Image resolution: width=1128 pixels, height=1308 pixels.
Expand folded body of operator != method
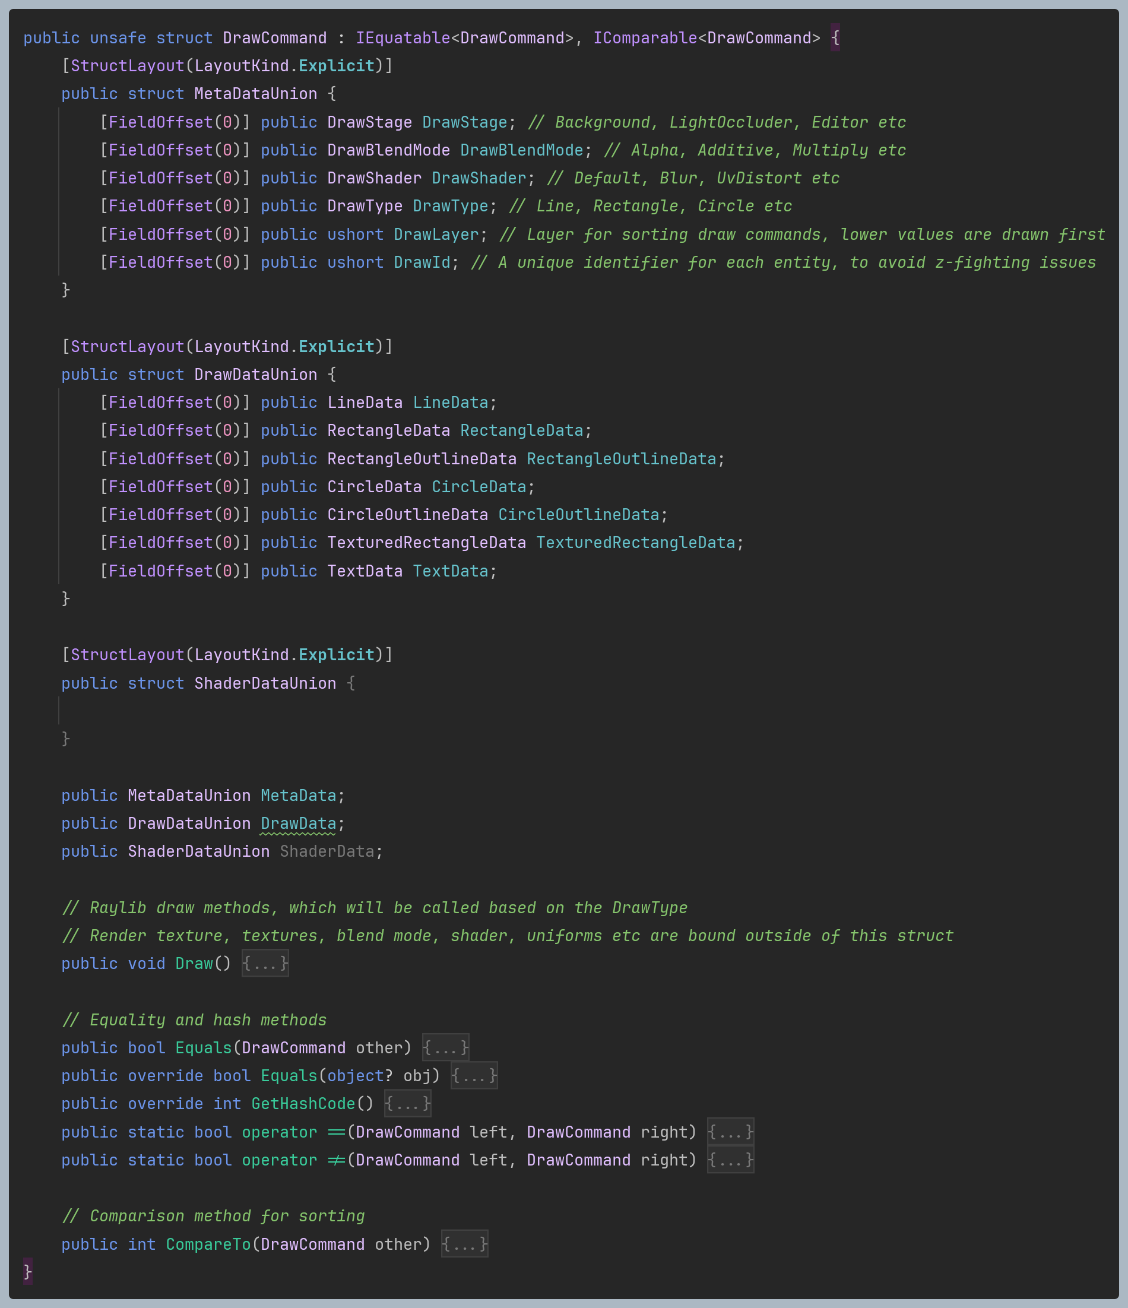[x=730, y=1160]
